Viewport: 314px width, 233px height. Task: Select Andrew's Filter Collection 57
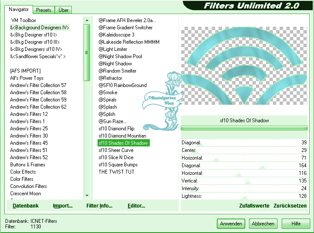38,85
